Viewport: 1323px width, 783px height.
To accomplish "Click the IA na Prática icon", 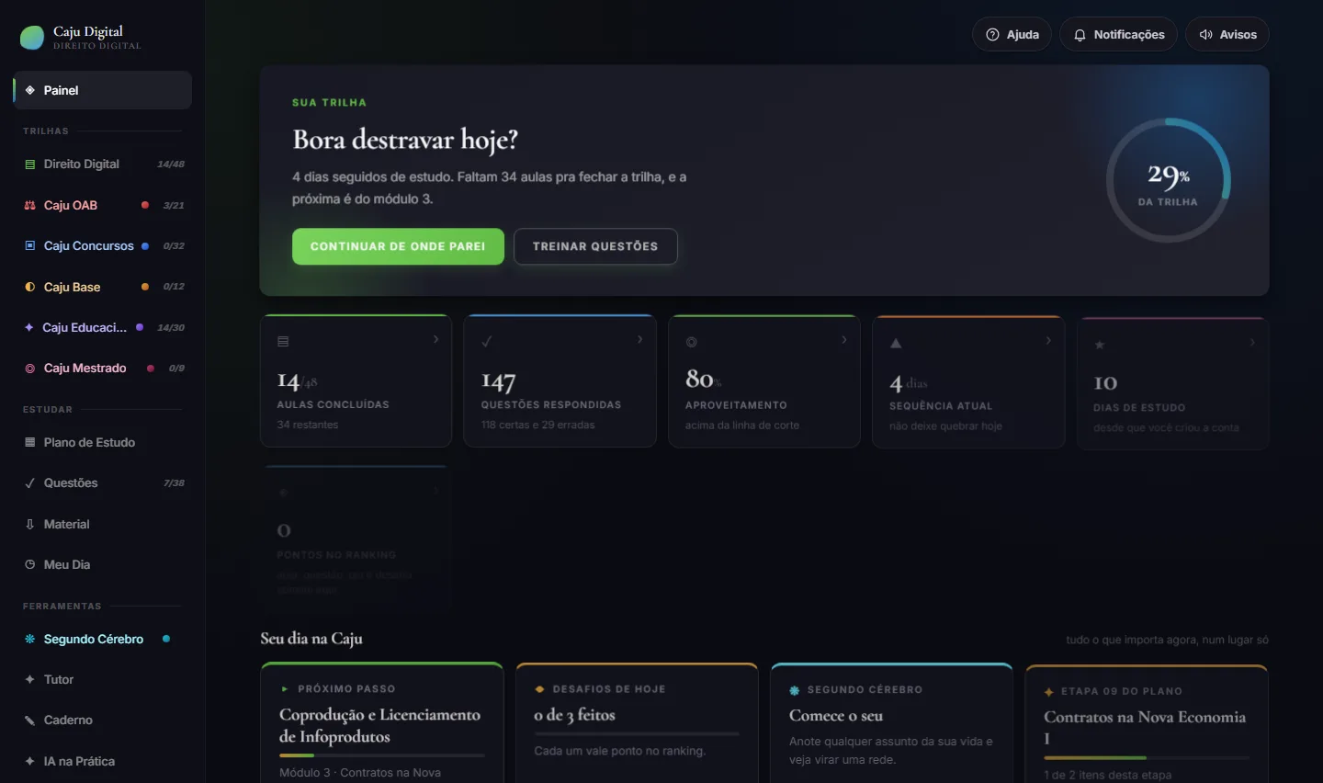I will pyautogui.click(x=30, y=761).
